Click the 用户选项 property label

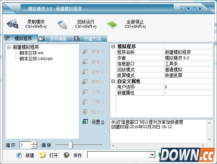(126, 87)
